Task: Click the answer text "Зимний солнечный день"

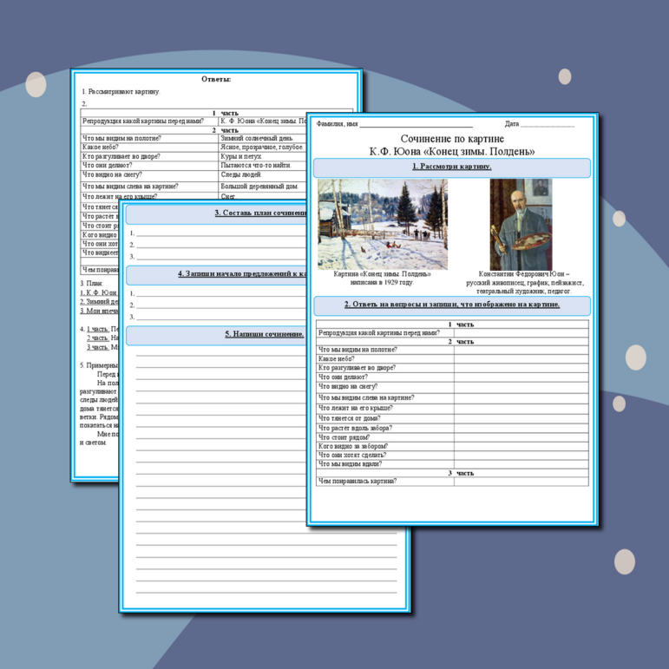Action: [x=257, y=138]
